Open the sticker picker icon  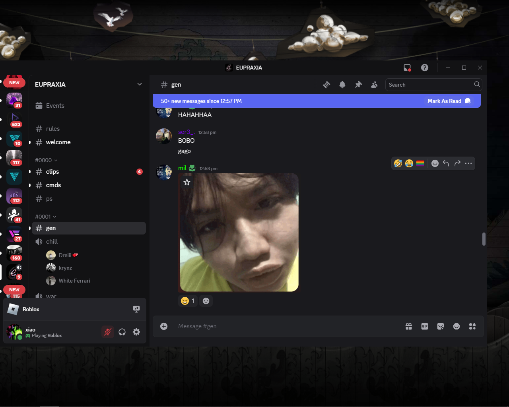pos(441,326)
